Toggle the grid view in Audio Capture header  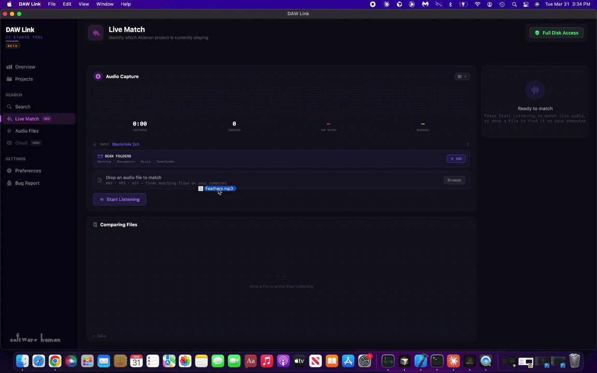coord(459,76)
